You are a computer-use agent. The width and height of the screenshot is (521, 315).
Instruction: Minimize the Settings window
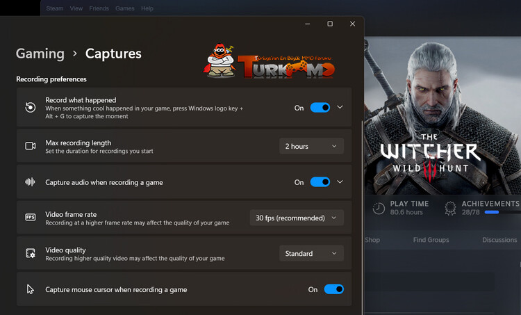tap(307, 24)
